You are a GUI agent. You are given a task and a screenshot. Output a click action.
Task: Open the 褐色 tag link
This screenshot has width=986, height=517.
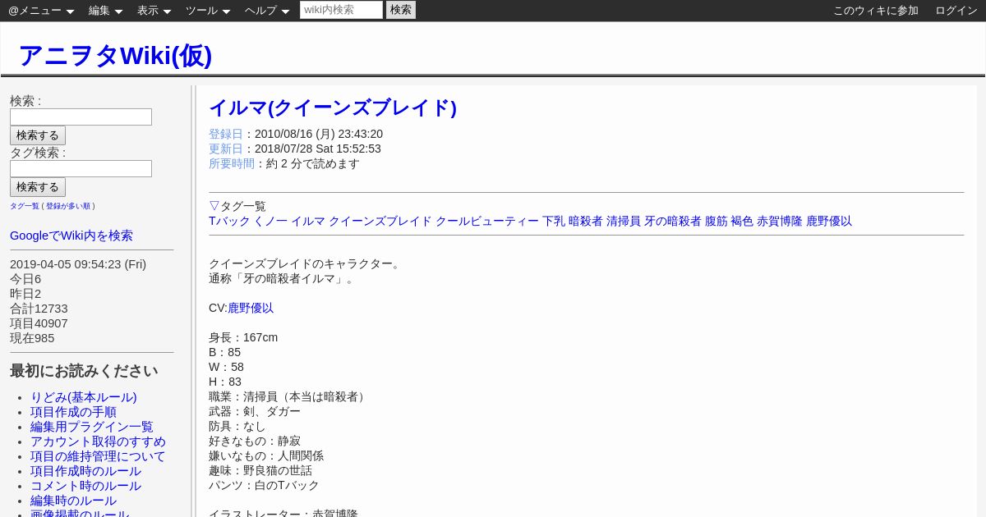tap(742, 221)
